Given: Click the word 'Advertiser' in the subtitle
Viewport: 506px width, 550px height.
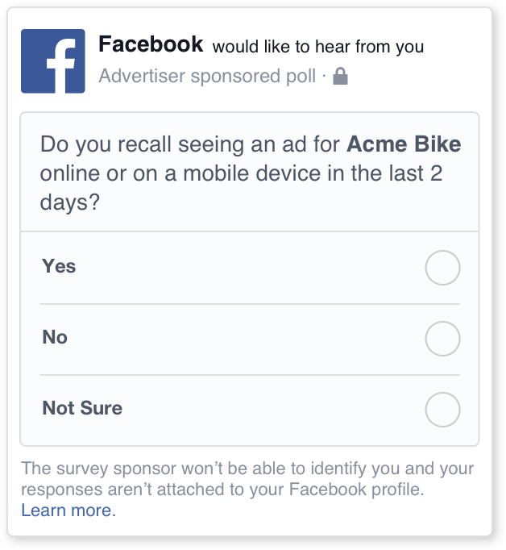Looking at the screenshot, I should coord(136,77).
